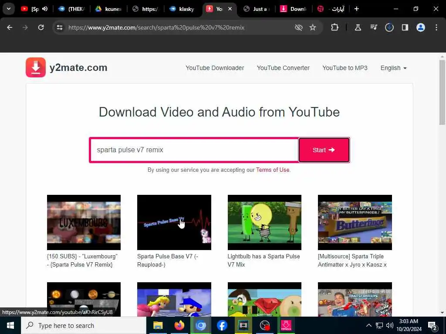Switch to the Downl tab

294,9
